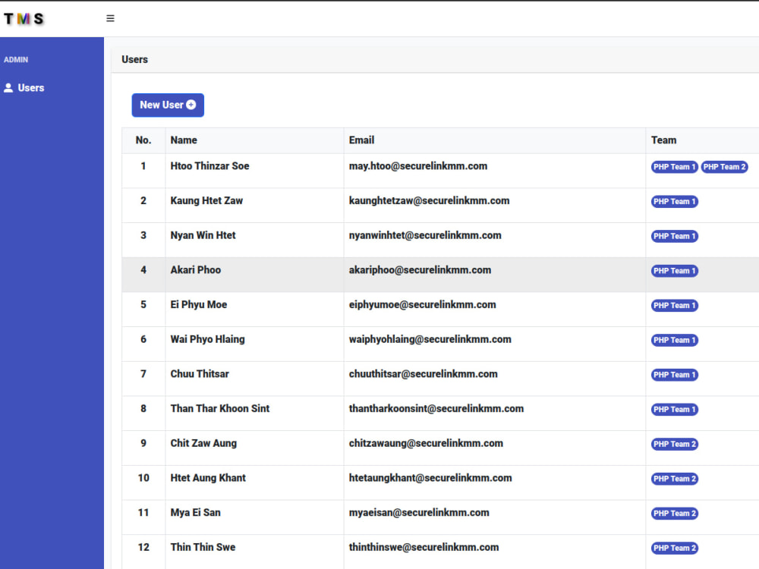
Task: Click the plus icon on New User button
Action: click(x=189, y=105)
